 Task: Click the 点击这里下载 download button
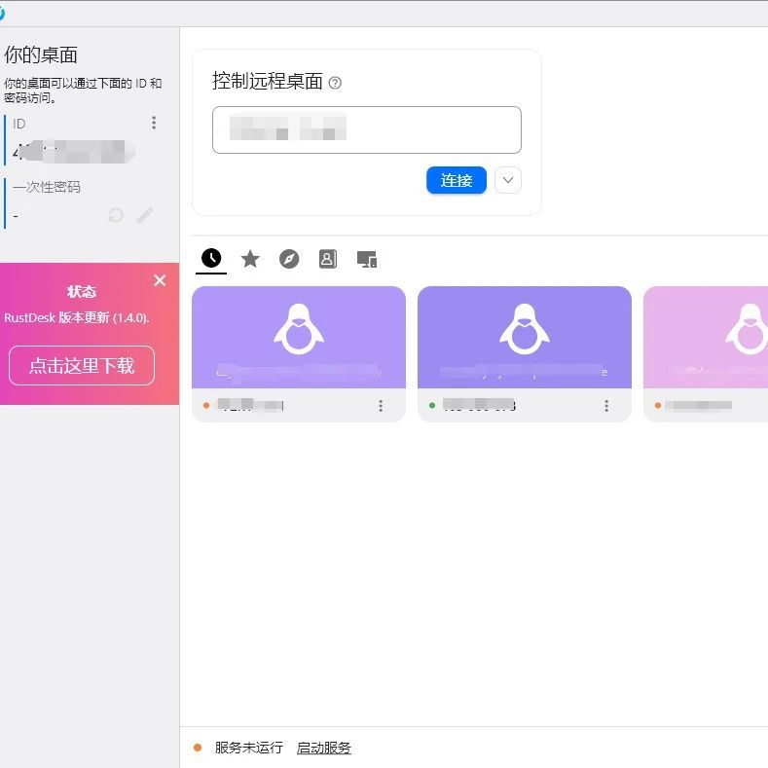82,365
